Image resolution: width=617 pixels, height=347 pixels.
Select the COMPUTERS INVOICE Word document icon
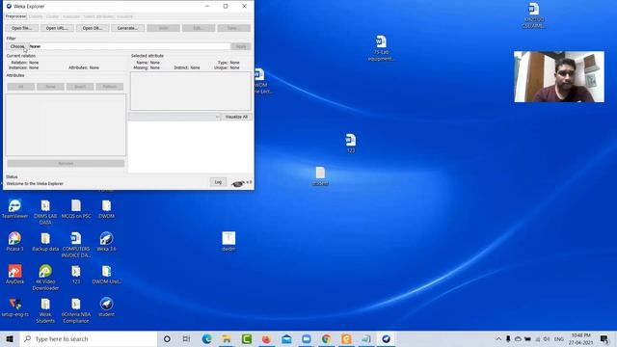click(x=76, y=244)
